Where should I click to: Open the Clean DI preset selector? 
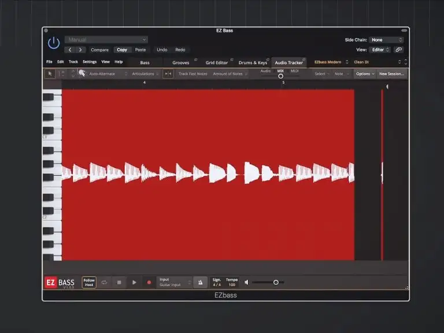pos(377,62)
